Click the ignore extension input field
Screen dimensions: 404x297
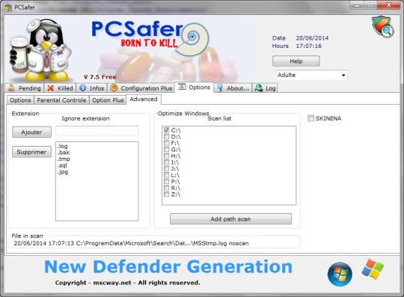[97, 131]
